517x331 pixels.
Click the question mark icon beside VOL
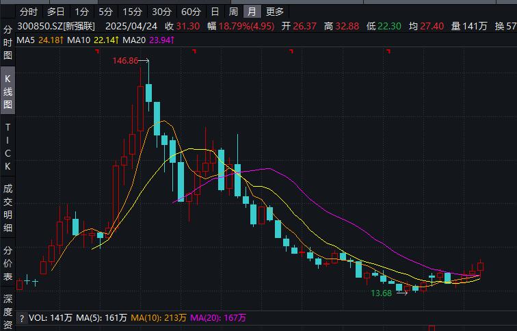point(21,318)
